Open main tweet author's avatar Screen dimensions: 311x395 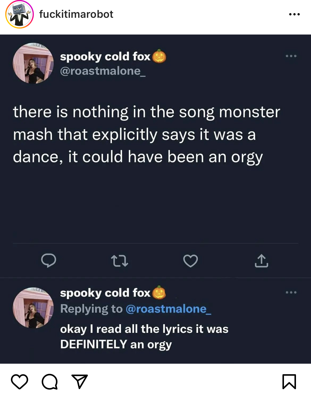click(x=33, y=63)
